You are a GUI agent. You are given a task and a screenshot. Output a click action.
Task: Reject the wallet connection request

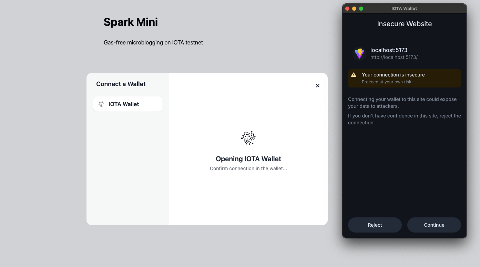tap(375, 225)
